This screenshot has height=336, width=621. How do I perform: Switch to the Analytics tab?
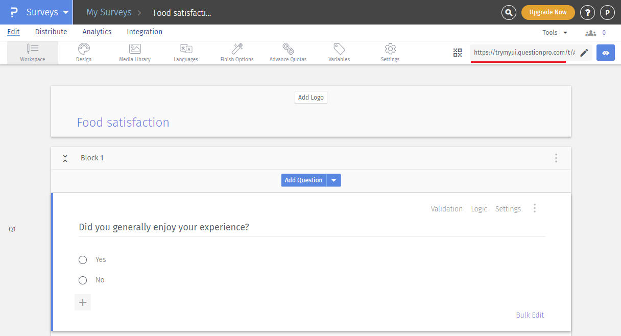[x=97, y=32]
